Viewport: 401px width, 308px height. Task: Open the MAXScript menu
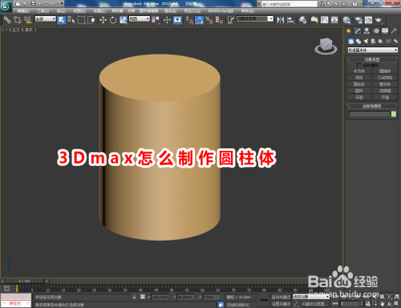221,11
